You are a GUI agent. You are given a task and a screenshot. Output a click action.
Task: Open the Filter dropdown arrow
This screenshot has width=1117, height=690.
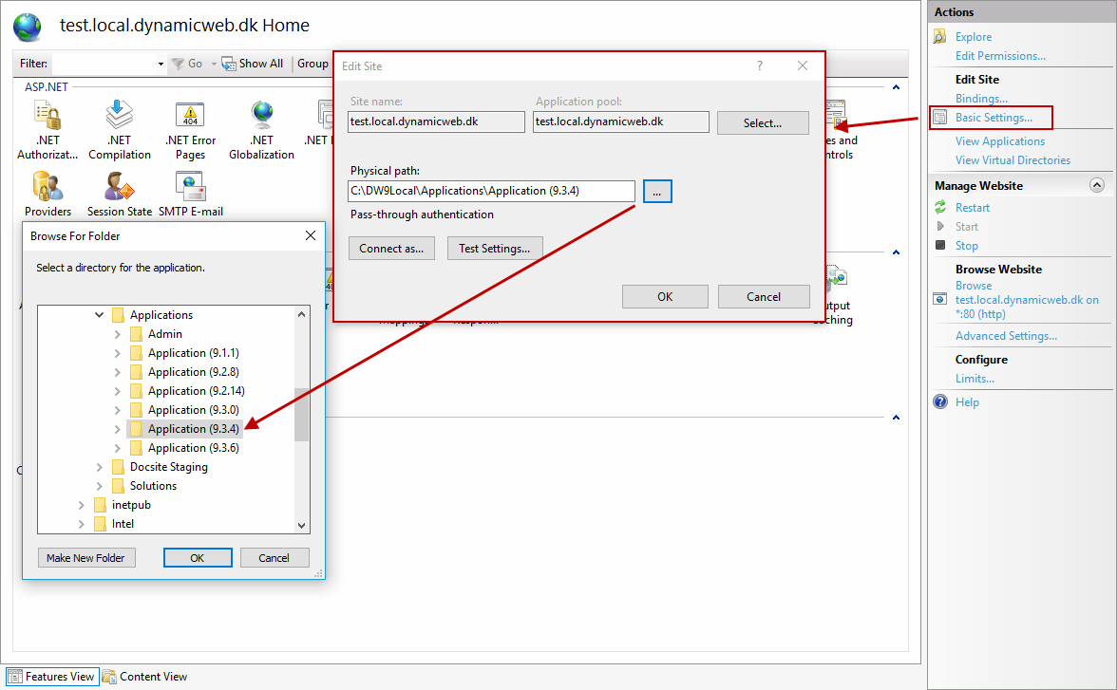[161, 64]
